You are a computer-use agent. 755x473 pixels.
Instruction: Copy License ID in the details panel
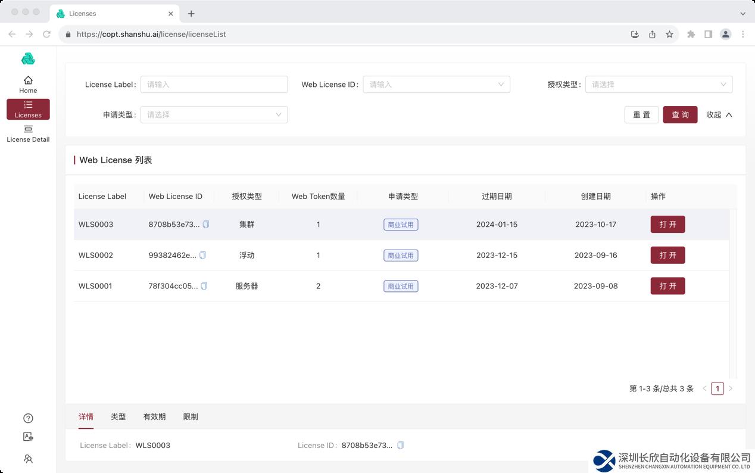(x=400, y=446)
